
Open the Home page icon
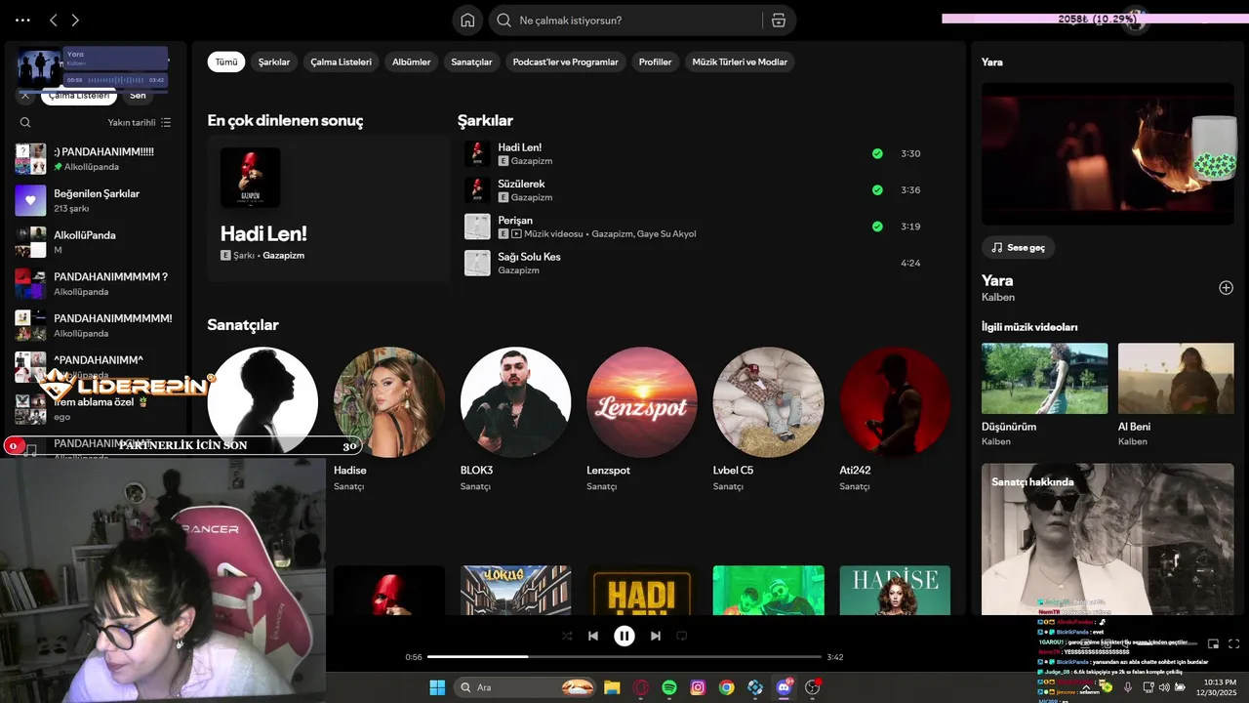coord(467,20)
